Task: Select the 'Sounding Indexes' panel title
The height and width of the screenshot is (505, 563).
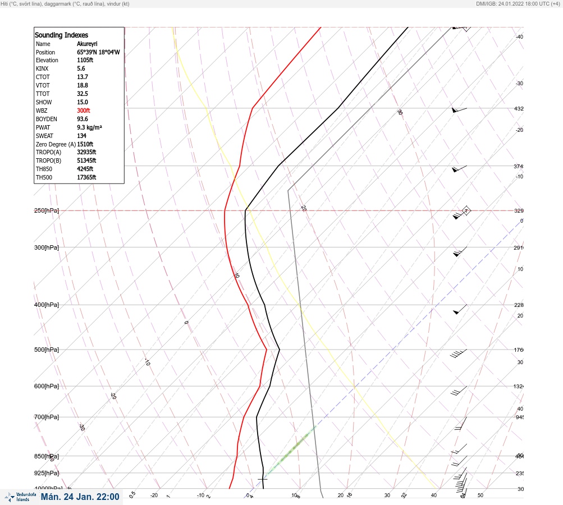Action: click(61, 35)
